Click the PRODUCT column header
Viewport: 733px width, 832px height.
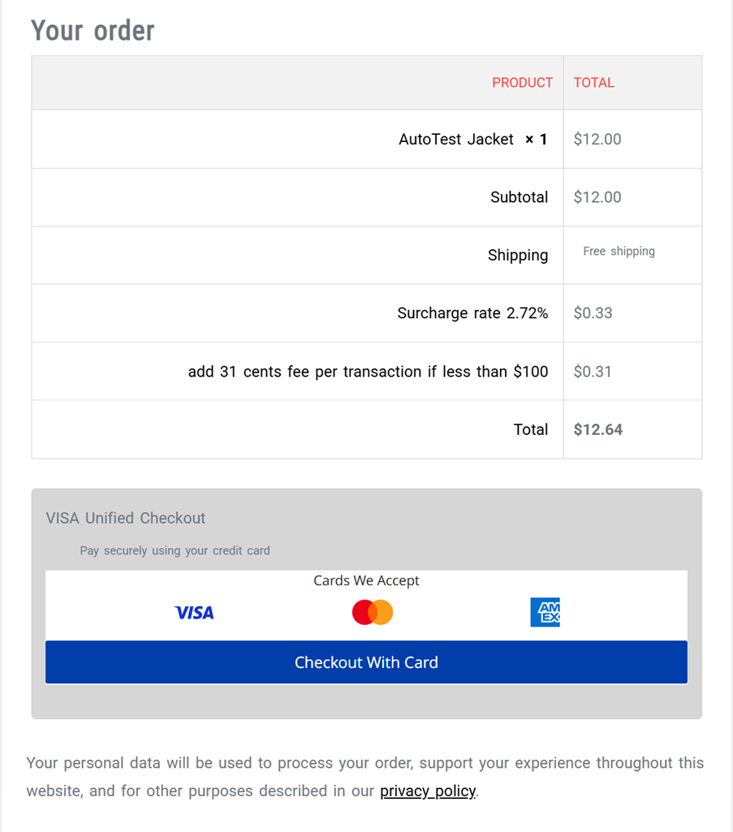click(x=522, y=82)
